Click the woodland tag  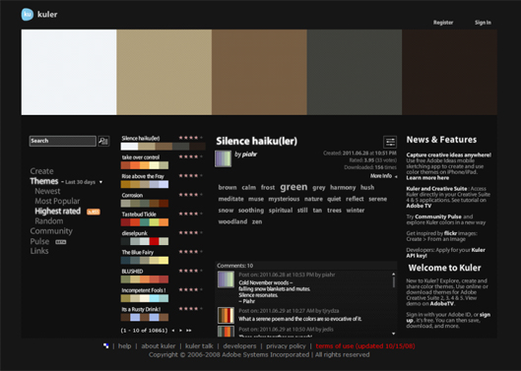point(232,221)
